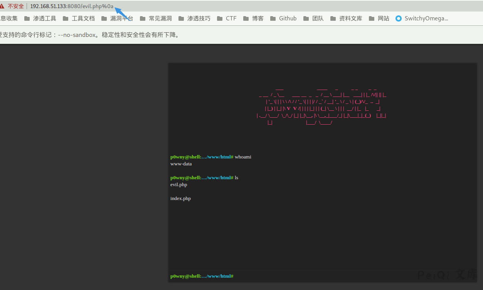Click the 工具文档 bookmark folder icon
The image size is (483, 290).
(66, 18)
